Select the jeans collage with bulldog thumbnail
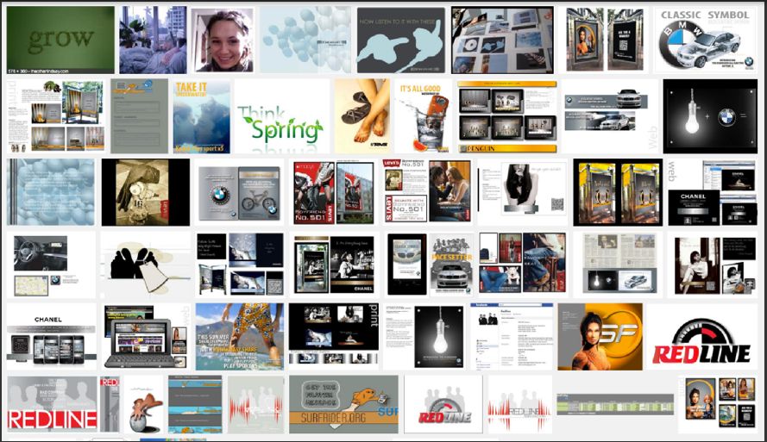Screen dimensions: 767x442 pos(523,265)
